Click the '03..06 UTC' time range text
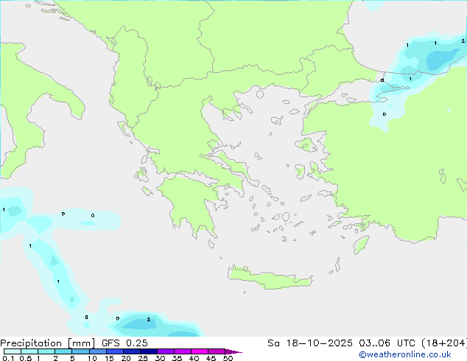The width and height of the screenshot is (467, 361). click(x=387, y=343)
